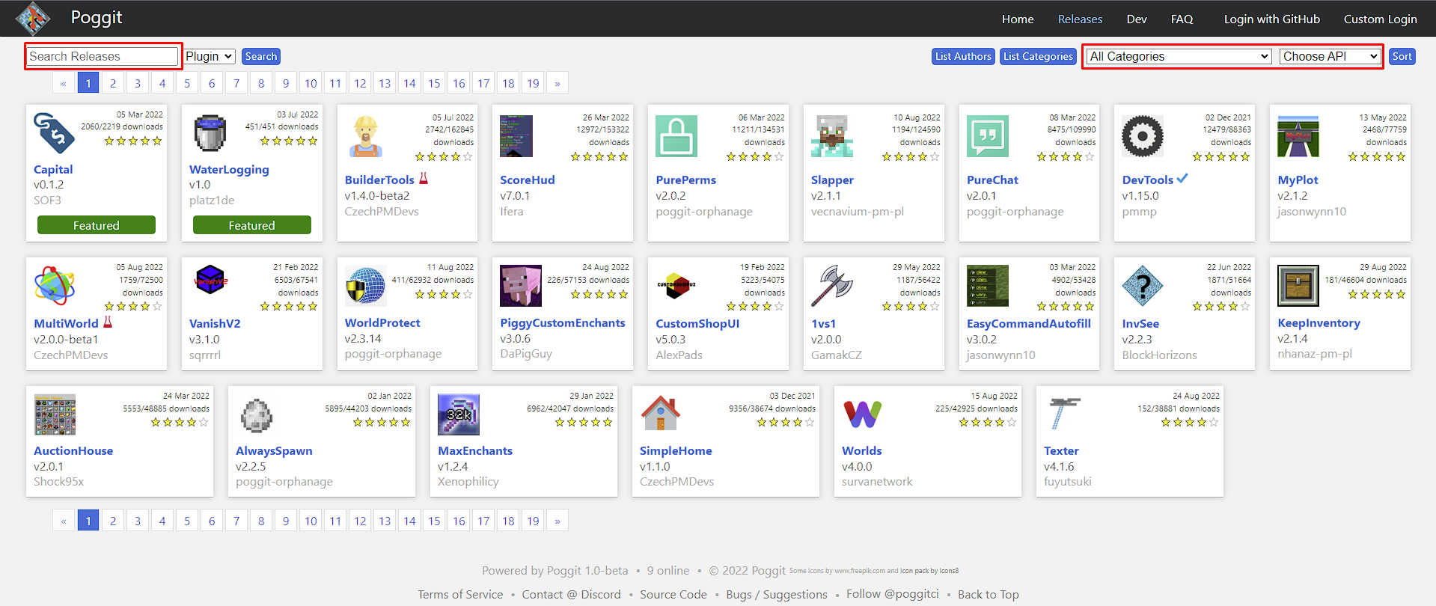1436x606 pixels.
Task: Click the Poggit logo icon
Action: [x=33, y=19]
